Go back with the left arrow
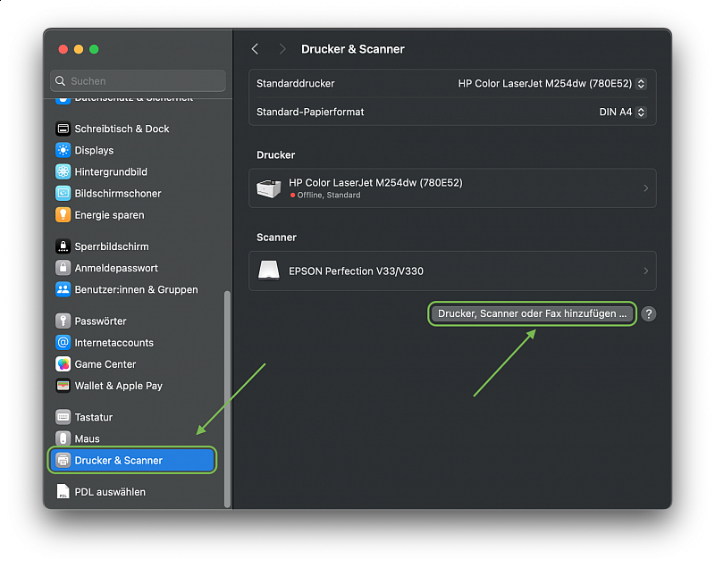The width and height of the screenshot is (715, 567). 256,49
